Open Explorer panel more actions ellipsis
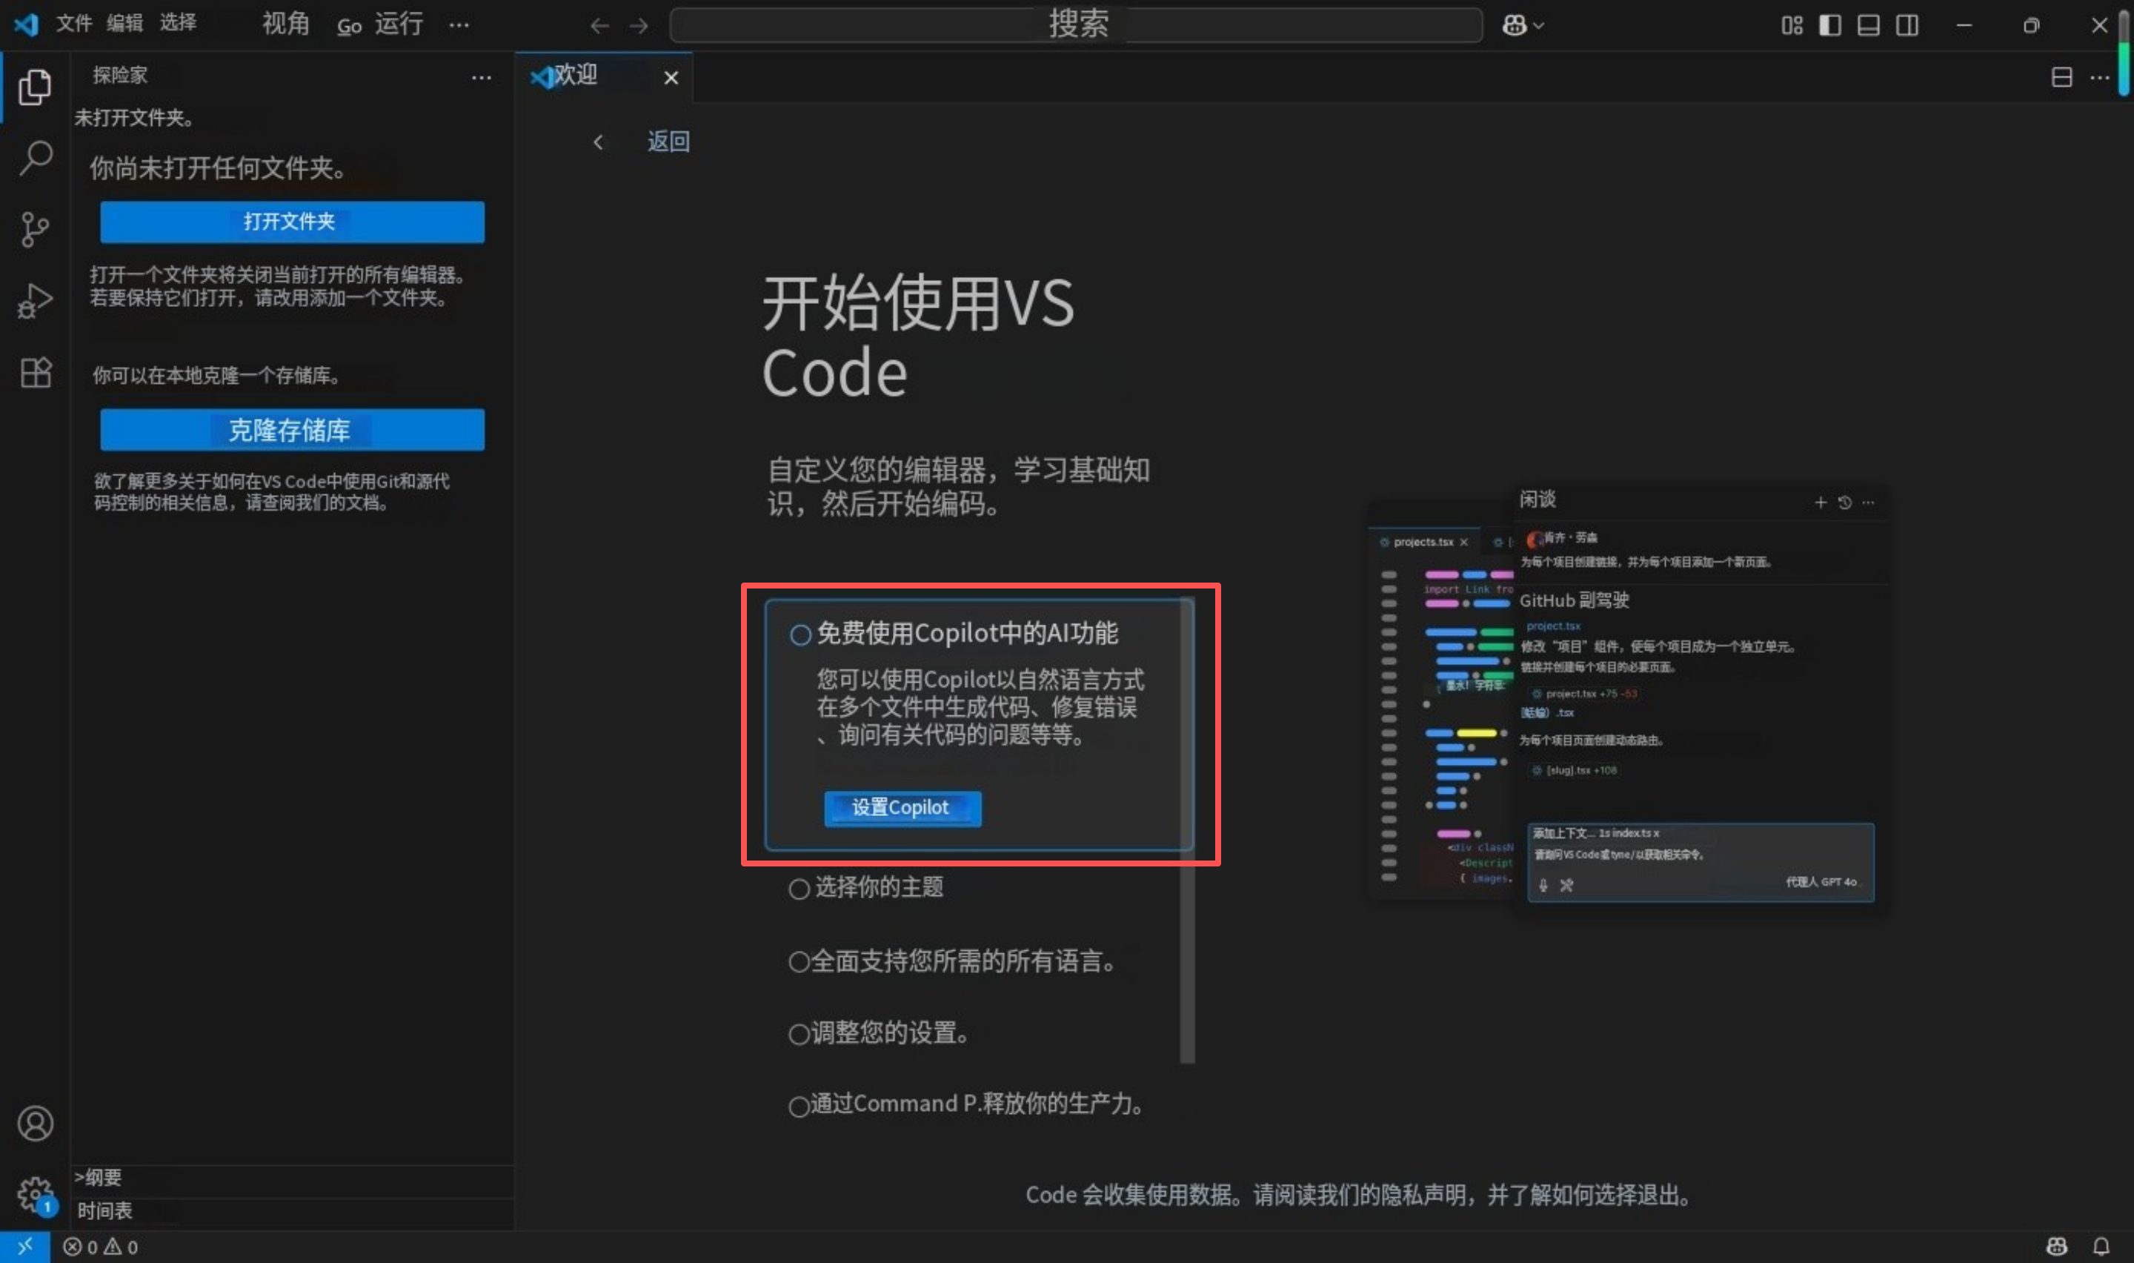This screenshot has width=2134, height=1263. (x=482, y=77)
